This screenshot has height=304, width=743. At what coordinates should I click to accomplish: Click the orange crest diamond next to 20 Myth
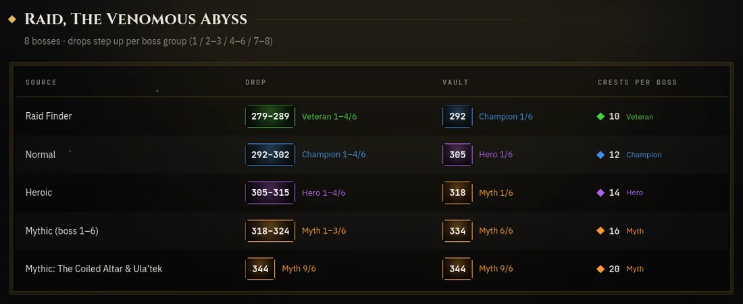click(x=600, y=269)
